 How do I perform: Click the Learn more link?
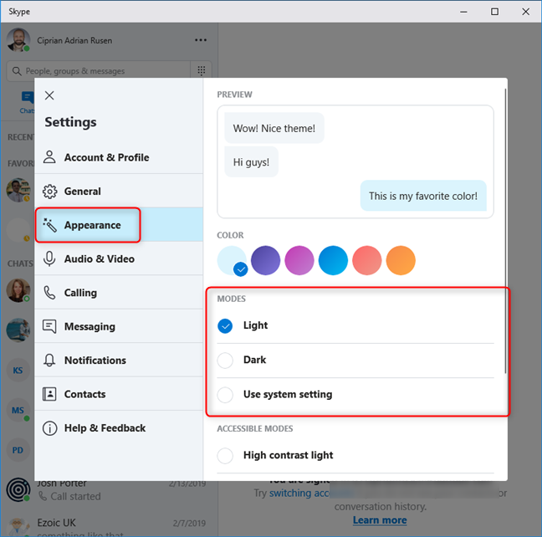[380, 520]
